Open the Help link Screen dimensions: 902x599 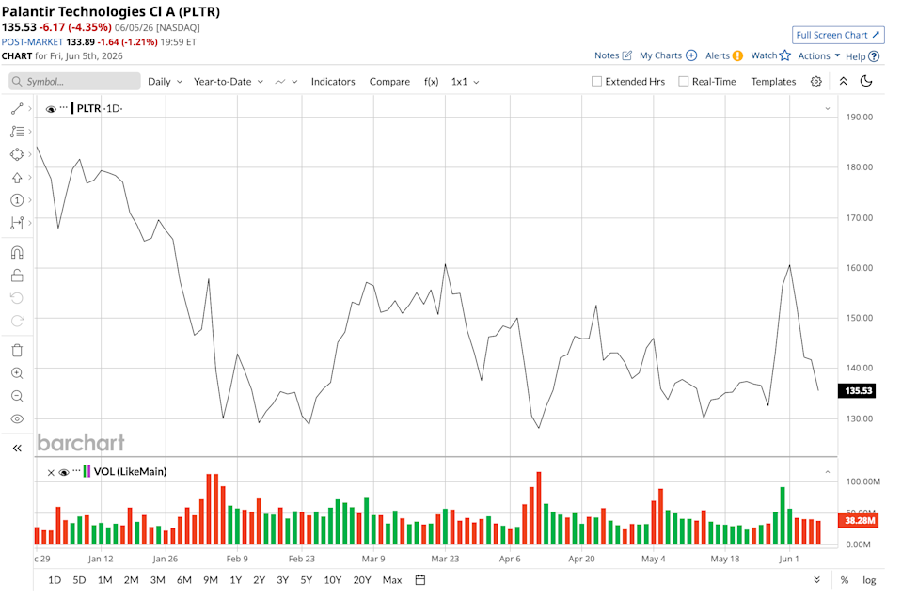[862, 56]
